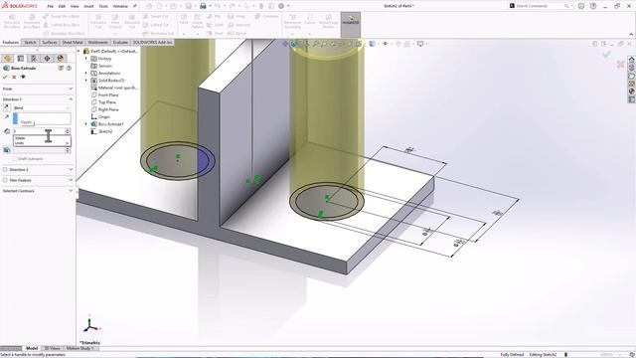Open SOLIDWORKS Resources home icon in task pane
Viewport: 636px width, 358px height.
[x=632, y=60]
